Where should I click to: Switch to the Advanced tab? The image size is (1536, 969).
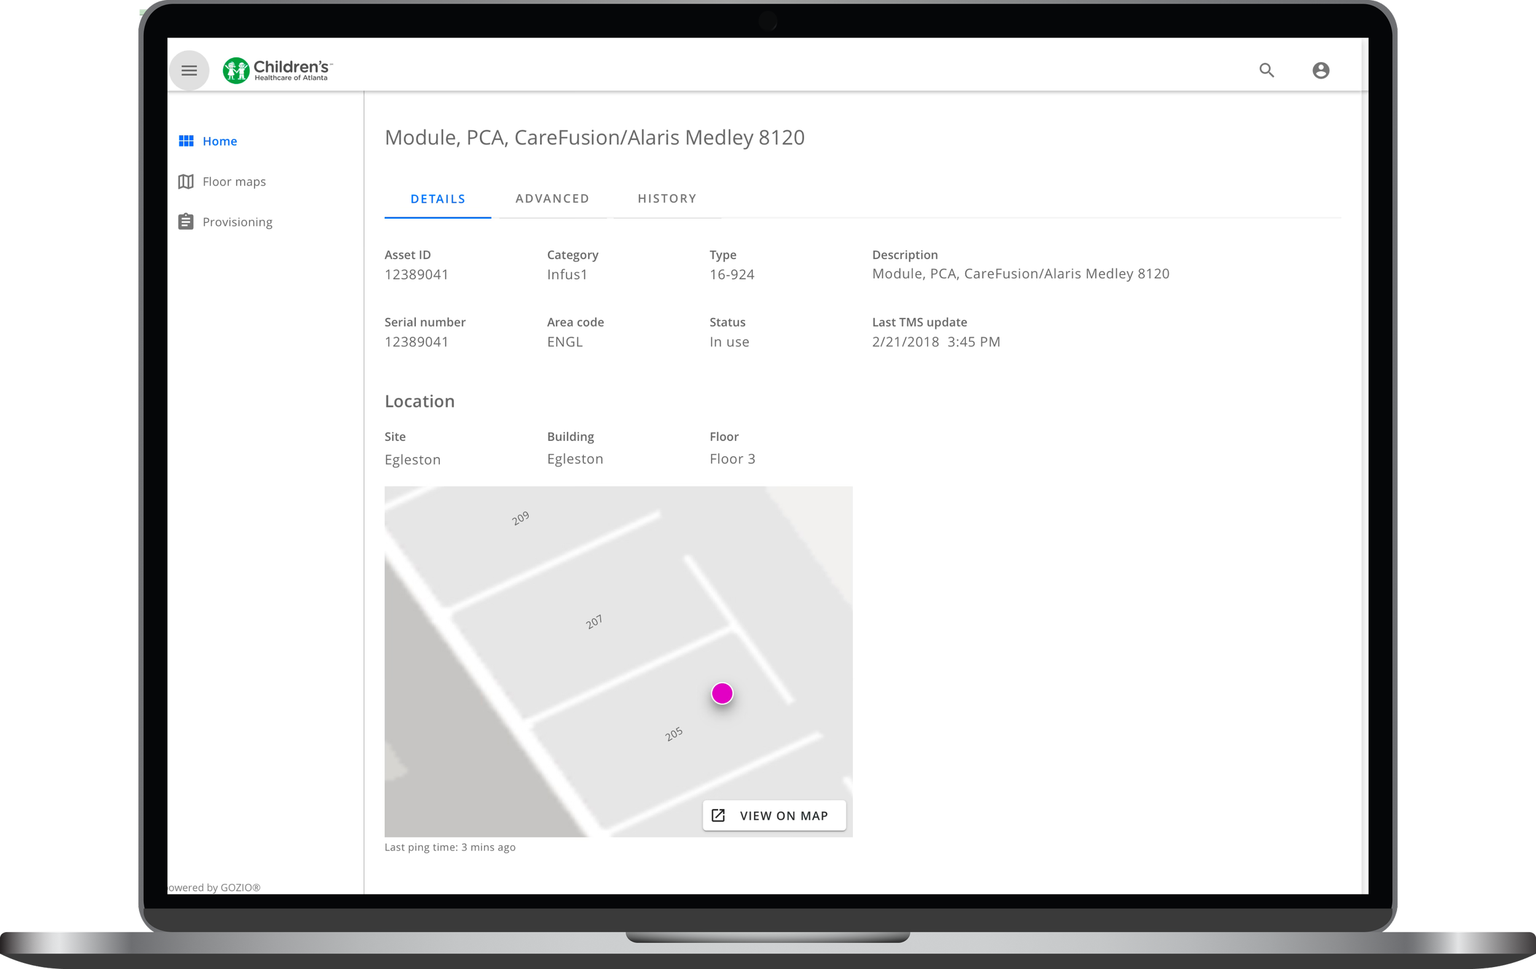tap(552, 199)
